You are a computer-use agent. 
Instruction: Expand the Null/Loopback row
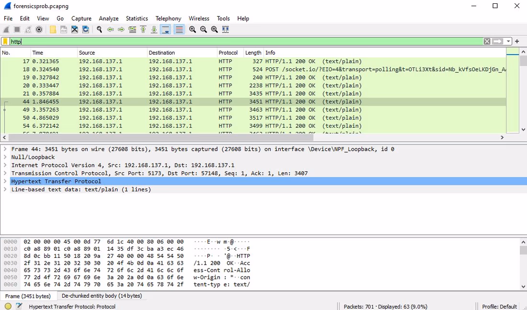coord(5,157)
